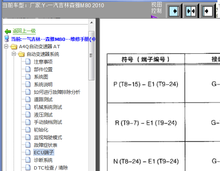Select the R (T9-7) - E1 (T9-24) cell

(x=146, y=122)
